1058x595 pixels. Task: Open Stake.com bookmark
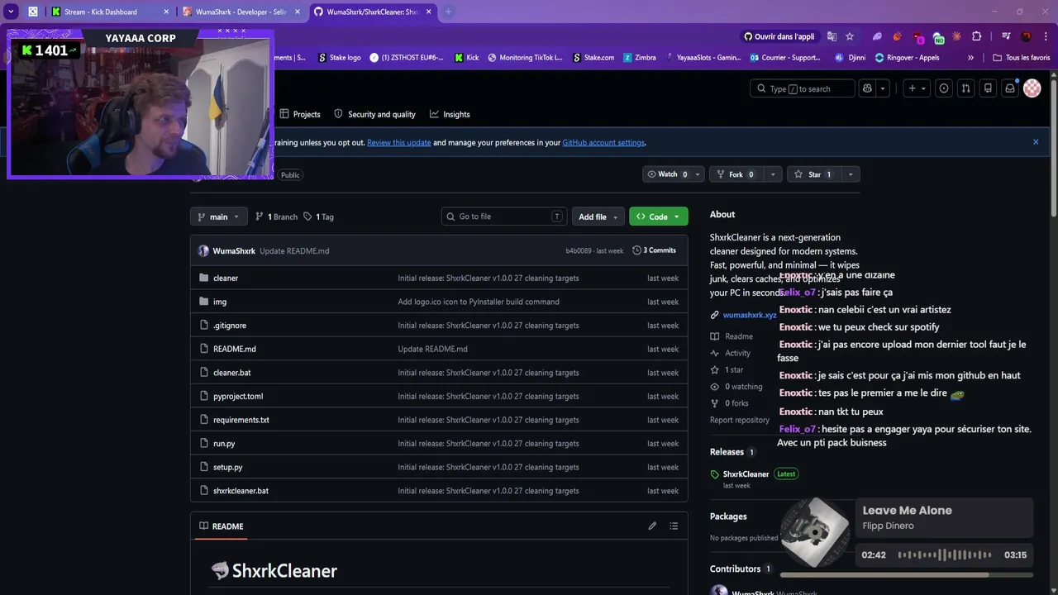[593, 58]
